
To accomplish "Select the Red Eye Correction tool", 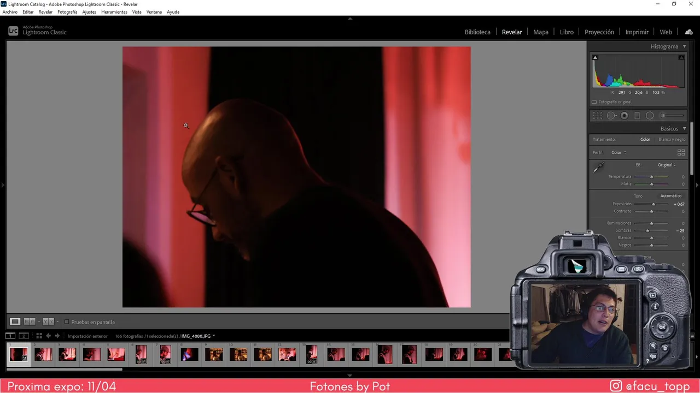I will coord(624,116).
